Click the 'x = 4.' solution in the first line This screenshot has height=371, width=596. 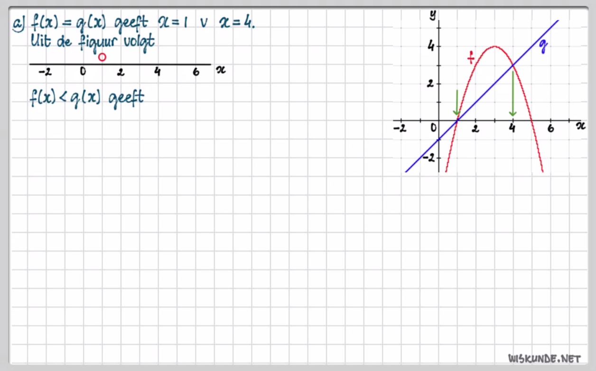[x=237, y=22]
